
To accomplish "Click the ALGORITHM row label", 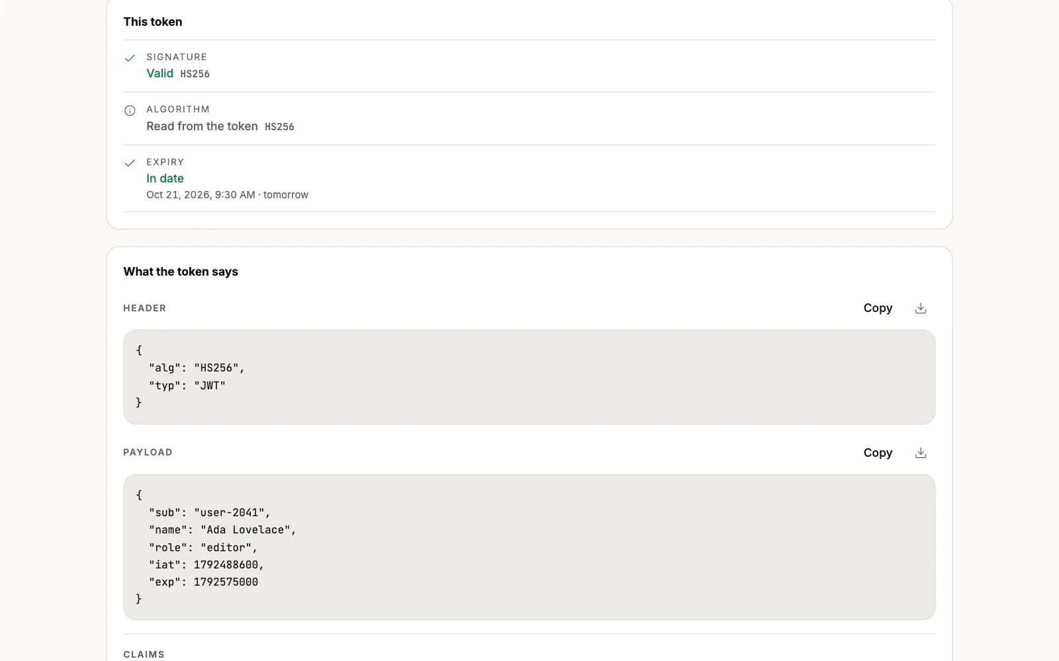I will [x=178, y=109].
